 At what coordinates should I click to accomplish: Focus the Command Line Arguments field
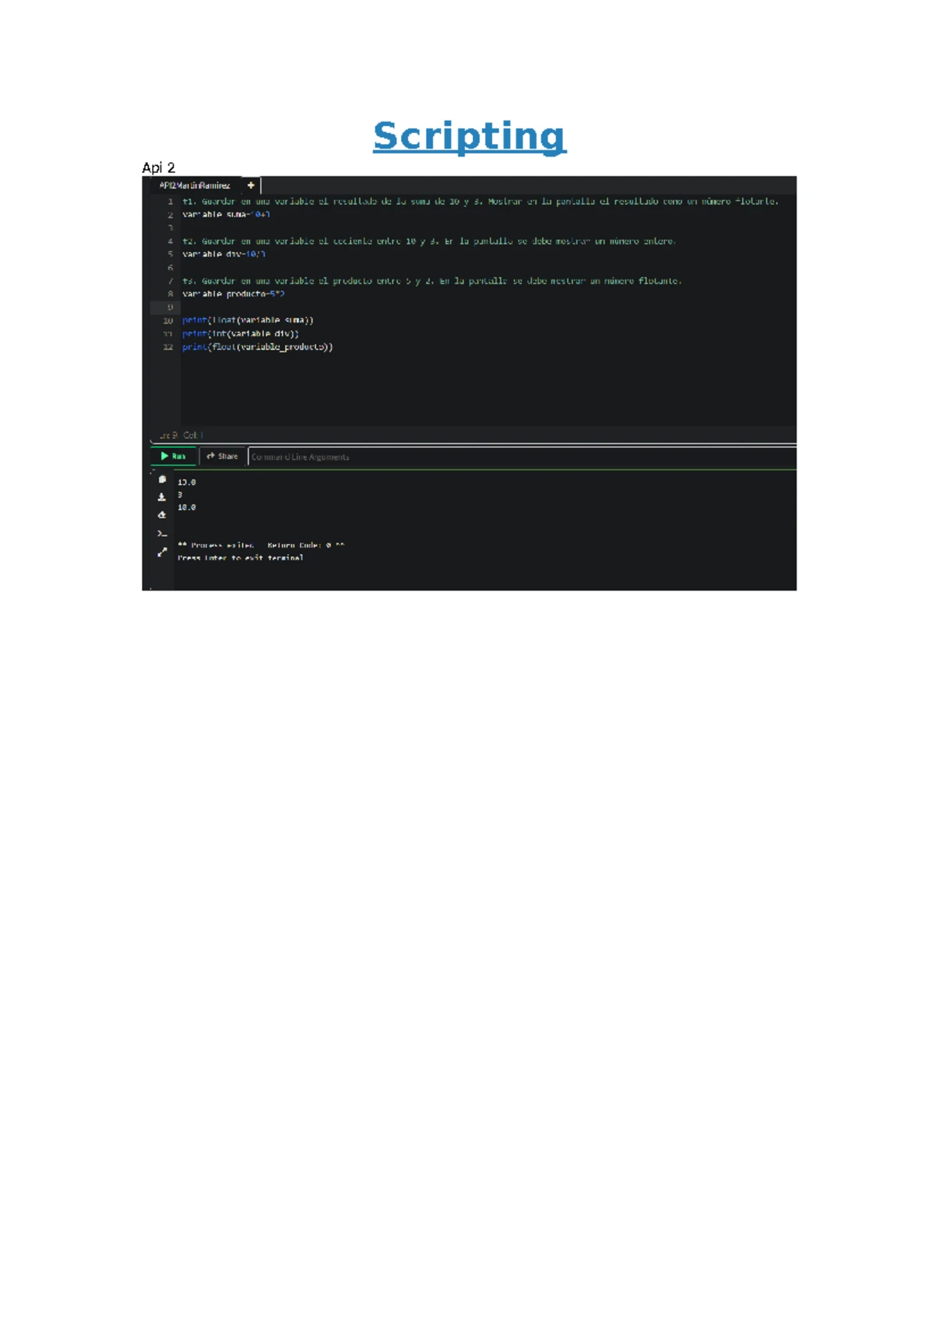coord(522,456)
